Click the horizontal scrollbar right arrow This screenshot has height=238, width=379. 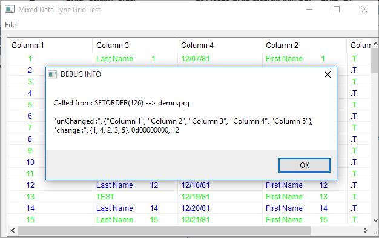coord(366,231)
